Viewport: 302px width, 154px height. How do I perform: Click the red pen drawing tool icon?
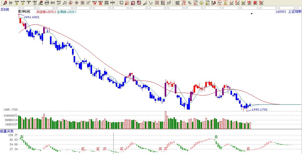point(5,3)
